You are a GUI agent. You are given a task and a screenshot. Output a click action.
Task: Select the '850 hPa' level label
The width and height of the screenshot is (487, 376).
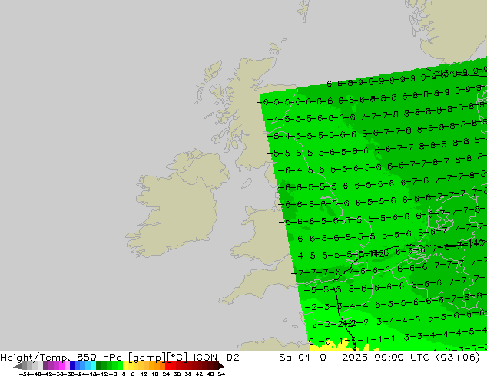(x=99, y=358)
